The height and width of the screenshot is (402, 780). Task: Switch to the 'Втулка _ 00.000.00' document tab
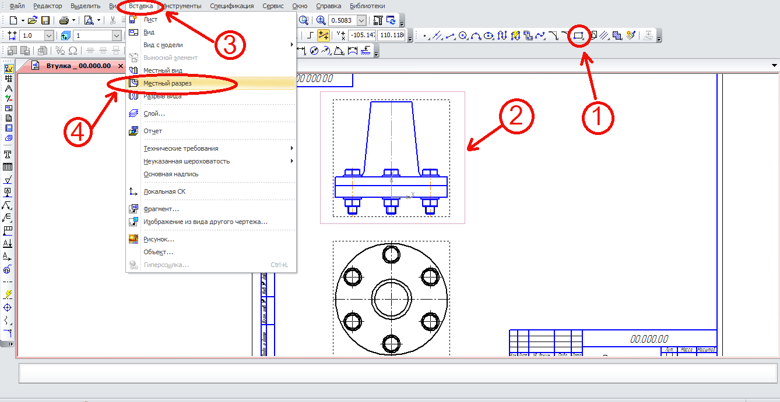78,66
